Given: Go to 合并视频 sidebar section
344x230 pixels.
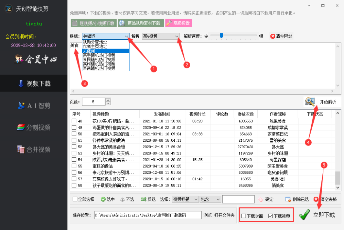Looking at the screenshot, I should [34, 150].
